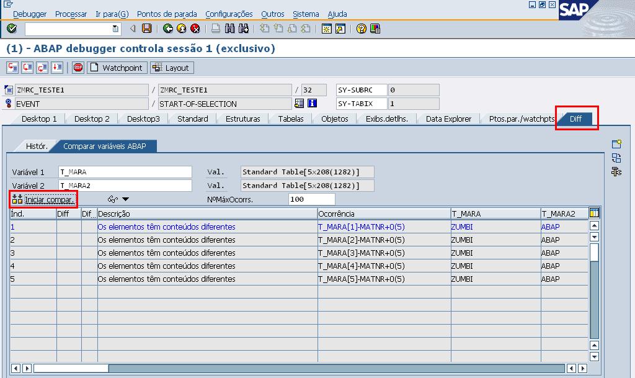Open table column configuration icon

[x=594, y=214]
